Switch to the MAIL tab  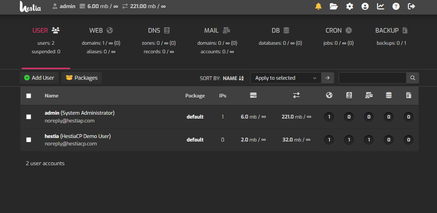[217, 41]
